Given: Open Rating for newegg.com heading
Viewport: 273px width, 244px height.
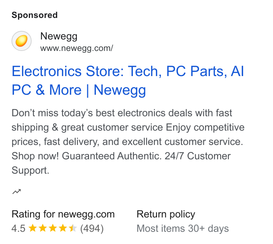Looking at the screenshot, I should tap(63, 214).
